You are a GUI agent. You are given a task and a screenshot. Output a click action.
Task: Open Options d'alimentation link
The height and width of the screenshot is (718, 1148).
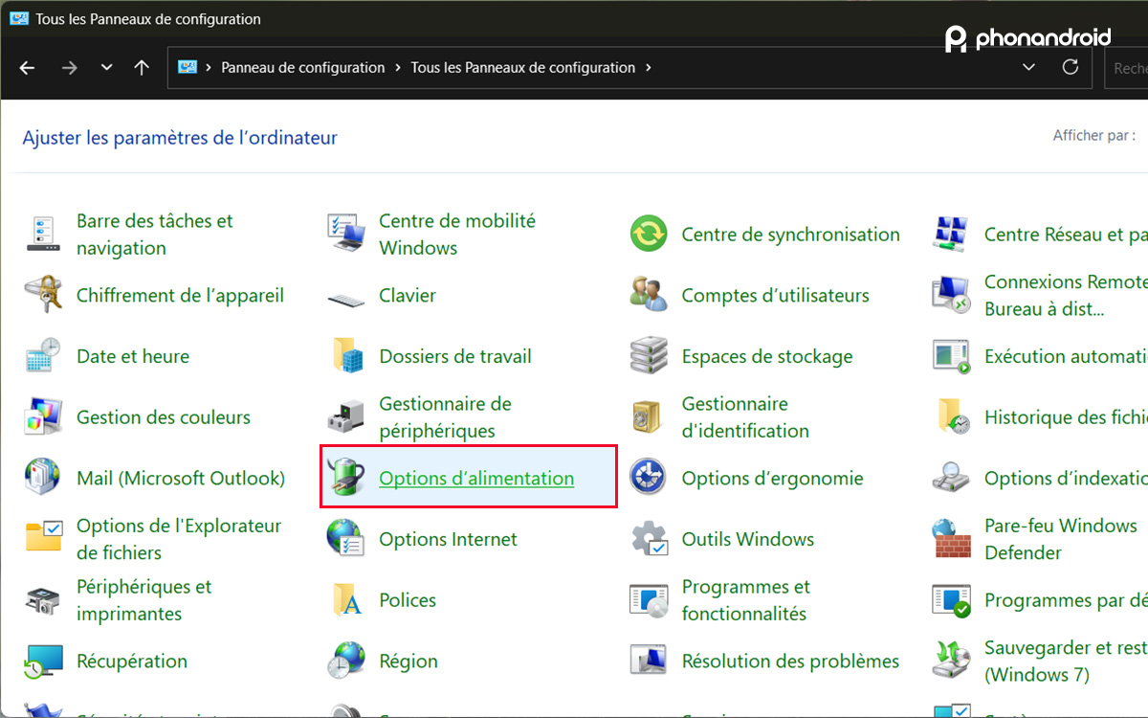point(476,479)
